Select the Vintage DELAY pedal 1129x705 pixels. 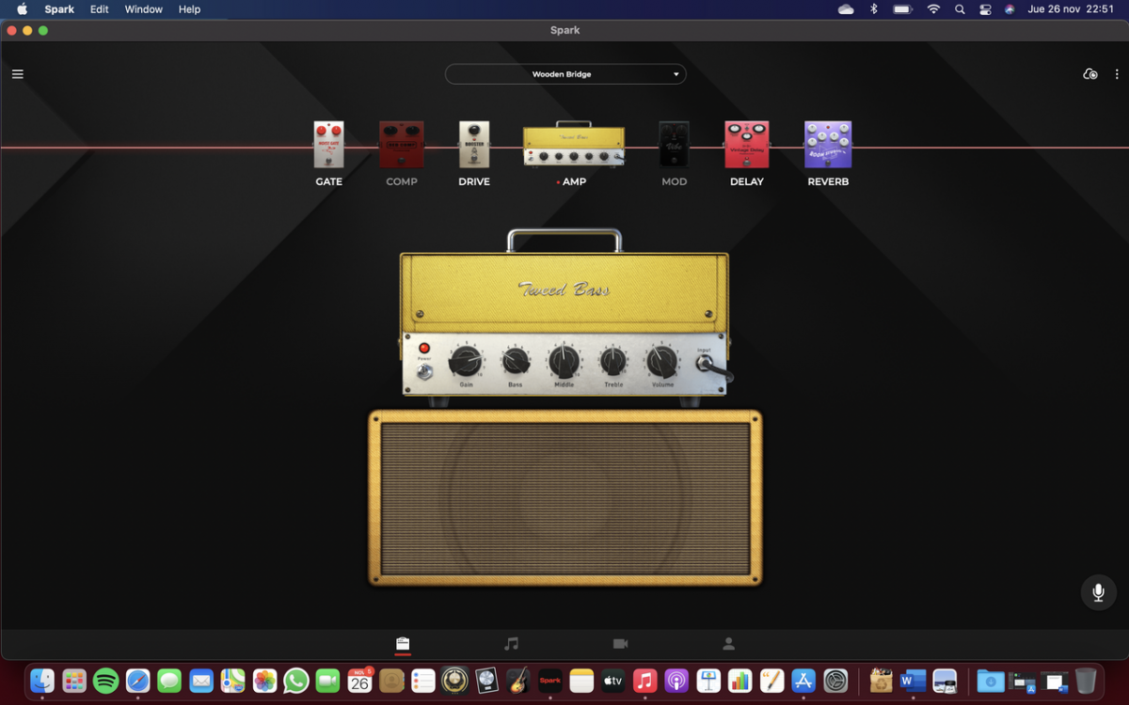746,145
